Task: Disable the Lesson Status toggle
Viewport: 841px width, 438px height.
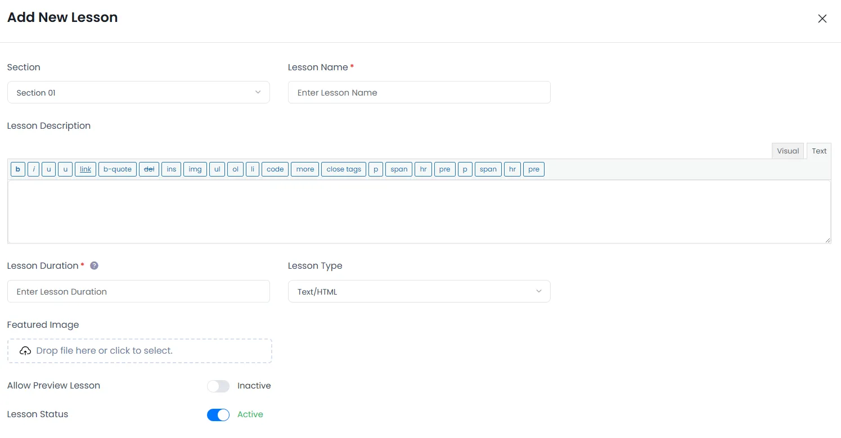Action: 218,414
